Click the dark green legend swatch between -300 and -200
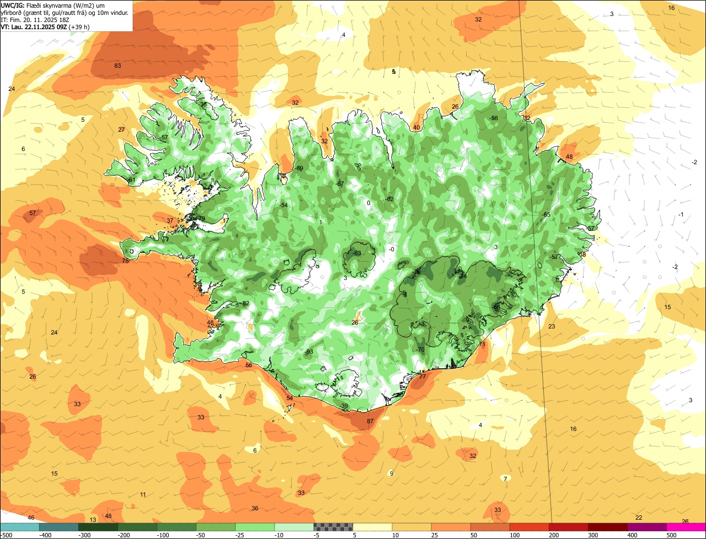This screenshot has width=706, height=539. 98,527
